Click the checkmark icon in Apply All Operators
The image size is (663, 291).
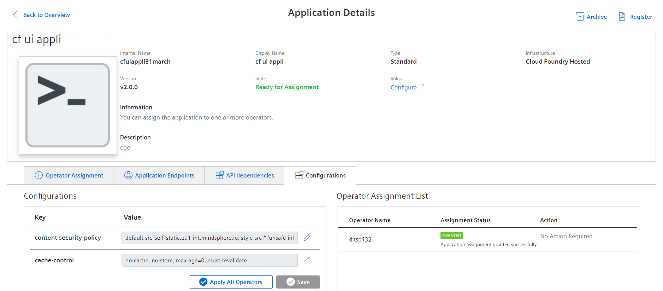[x=203, y=282]
